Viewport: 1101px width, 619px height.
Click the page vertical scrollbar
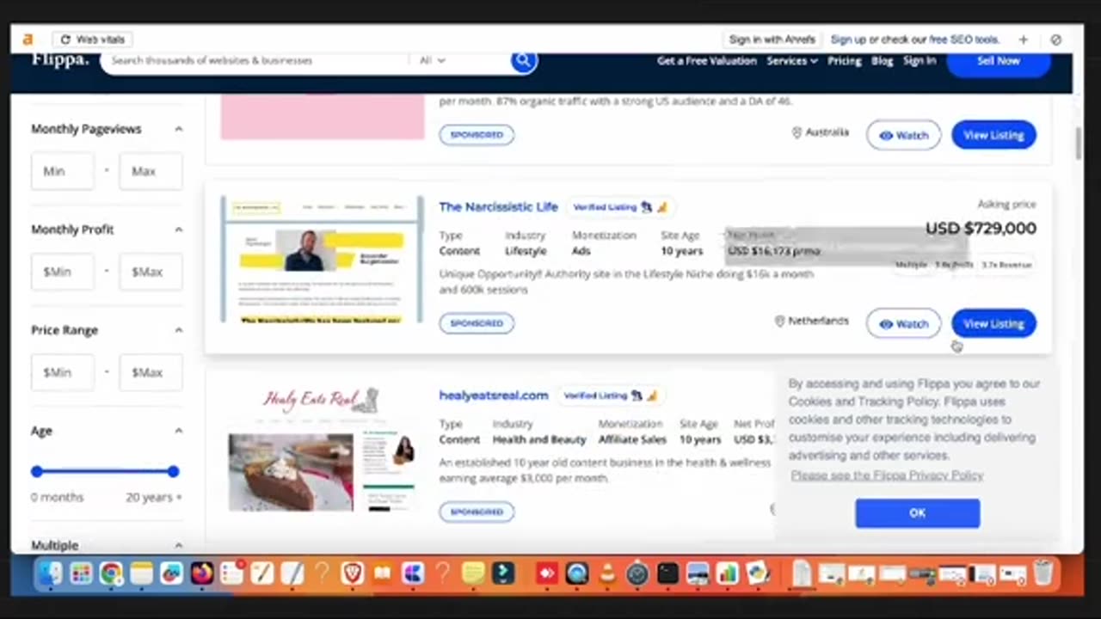(1079, 142)
